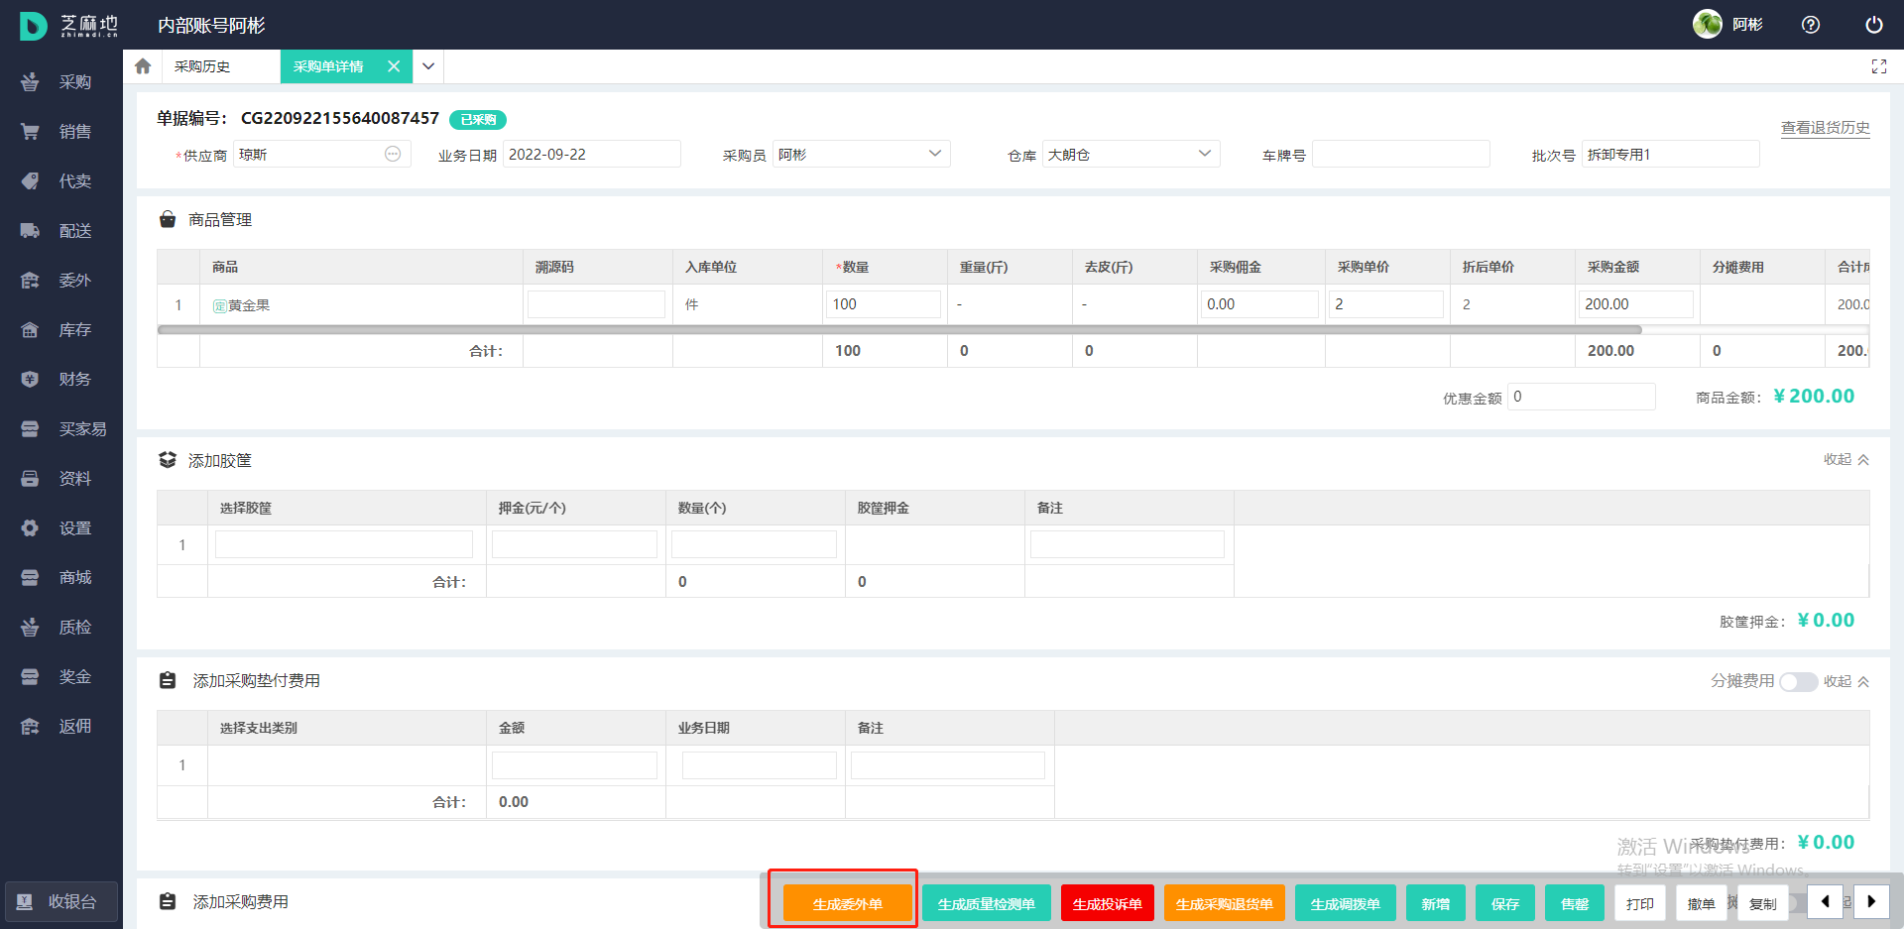Click the 采购单价 field showing 2
Viewport: 1904px width, 929px height.
coord(1386,304)
